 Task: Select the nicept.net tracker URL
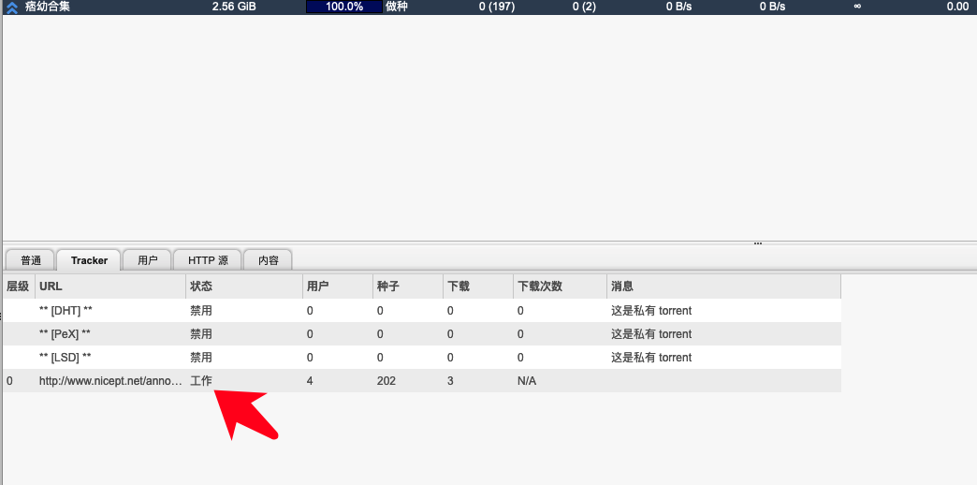pyautogui.click(x=110, y=380)
